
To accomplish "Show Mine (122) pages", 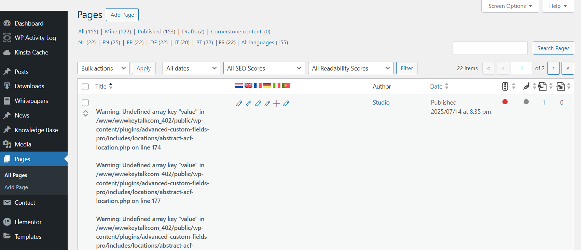I will click(118, 31).
